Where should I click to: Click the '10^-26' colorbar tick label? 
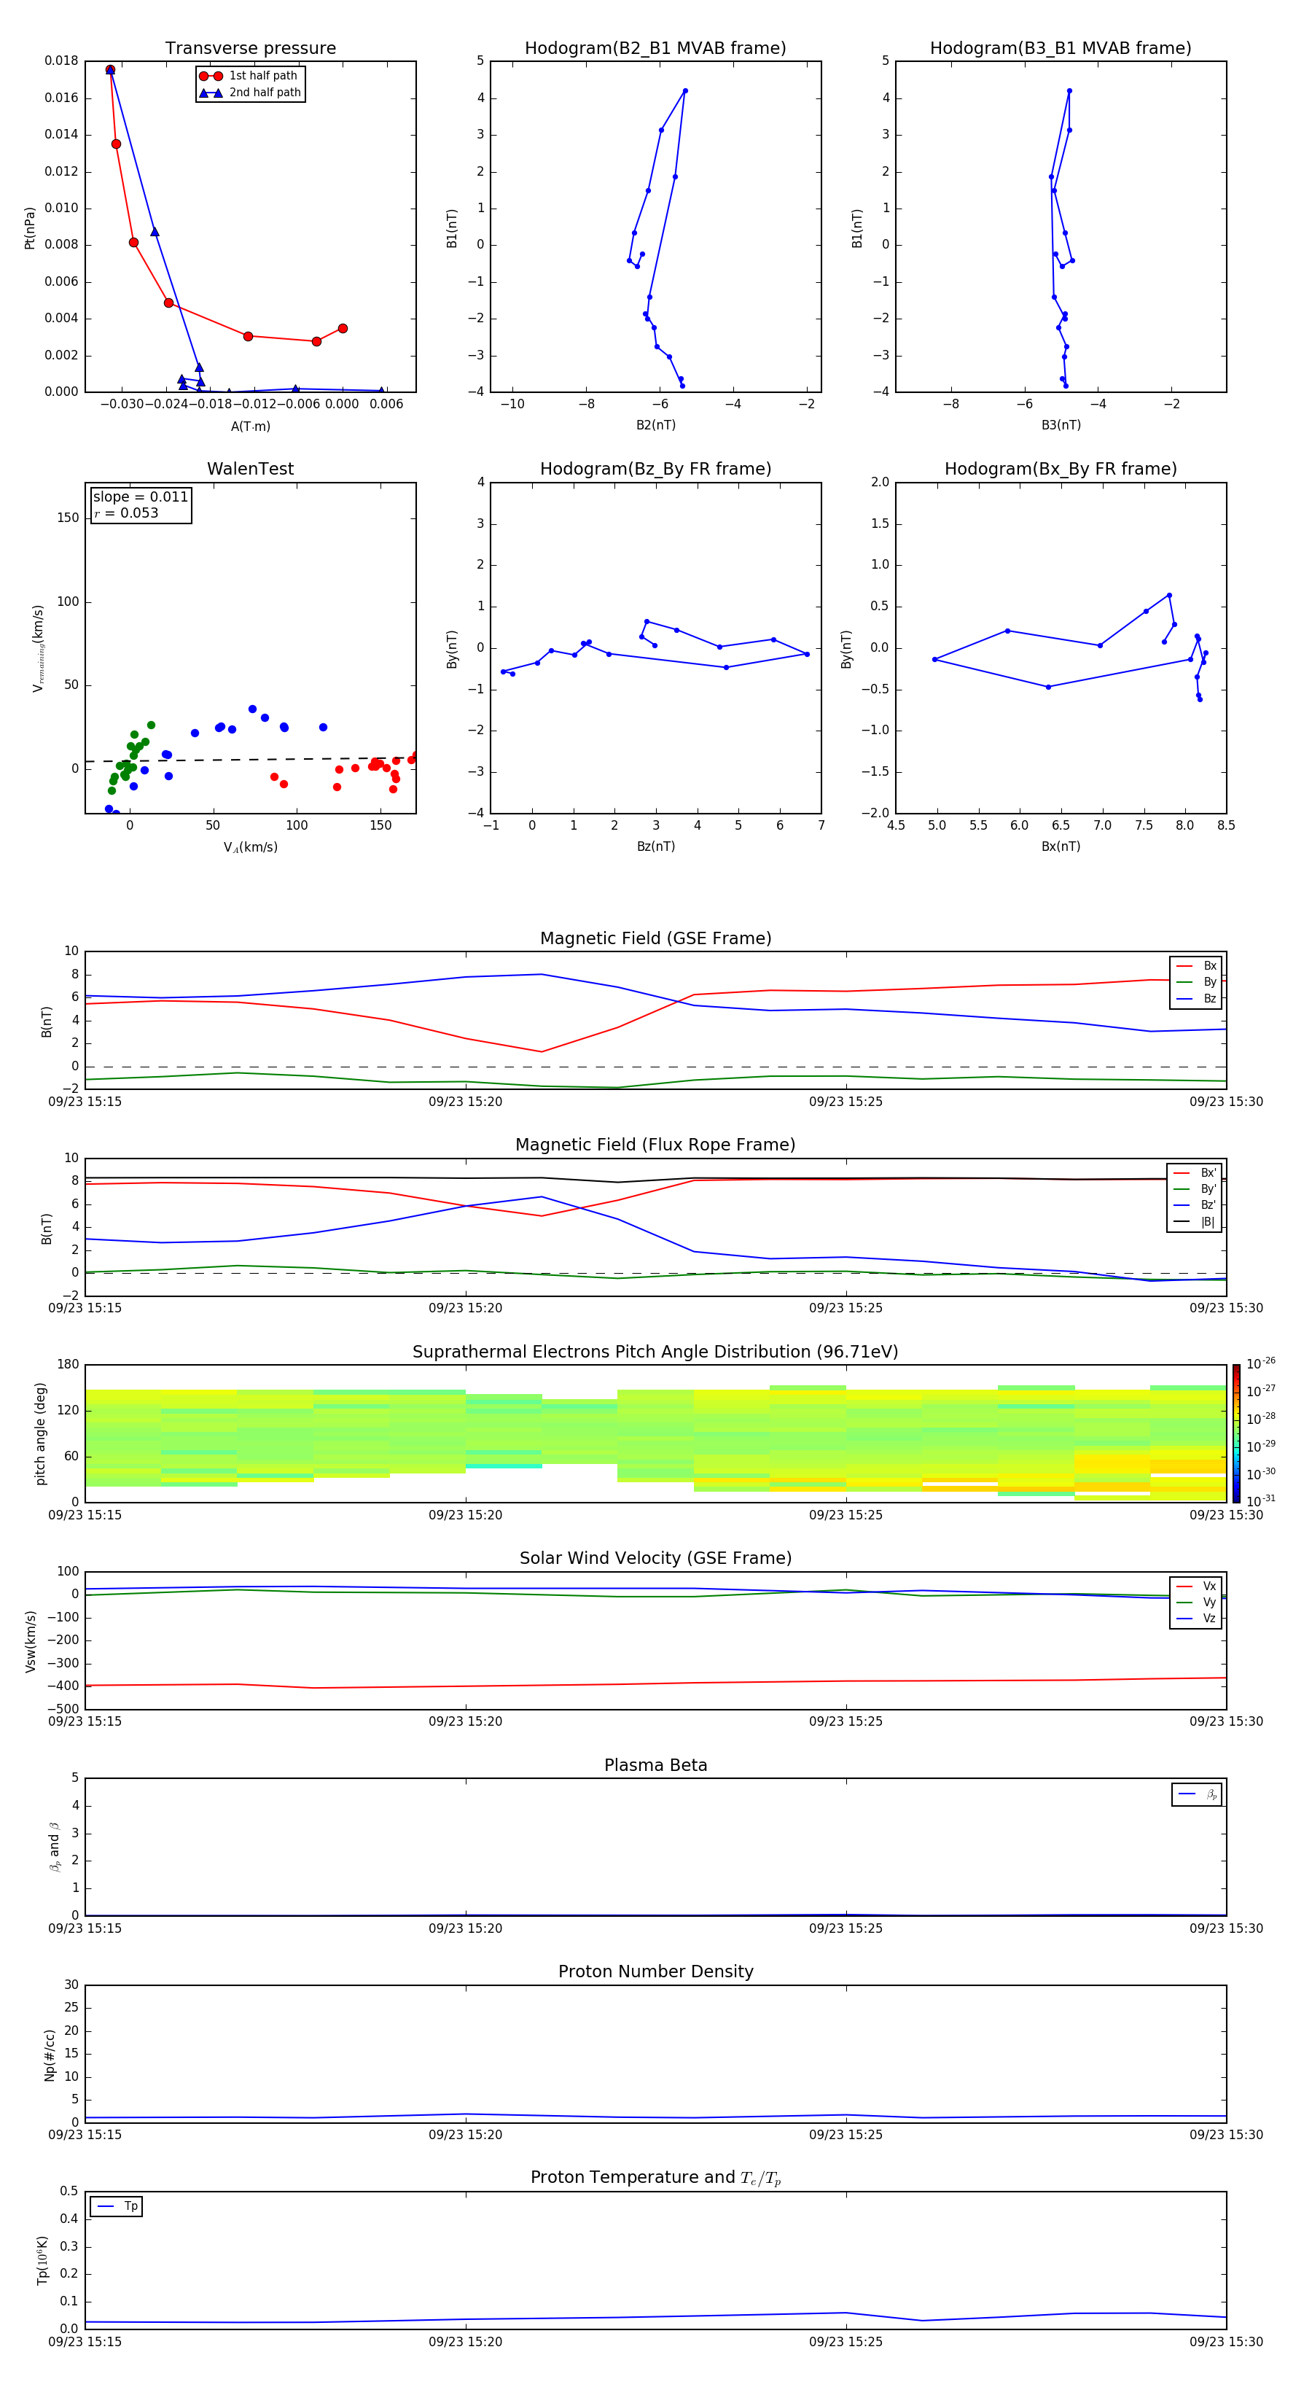coord(1260,1363)
